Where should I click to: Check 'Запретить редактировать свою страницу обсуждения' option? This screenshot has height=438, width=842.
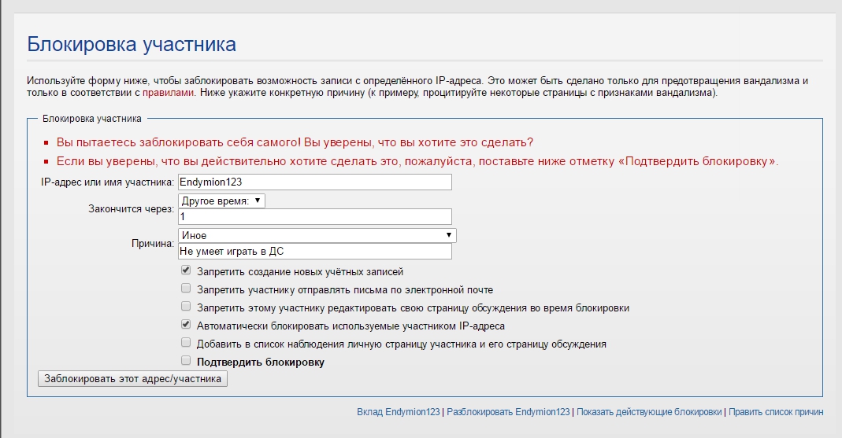click(x=186, y=306)
